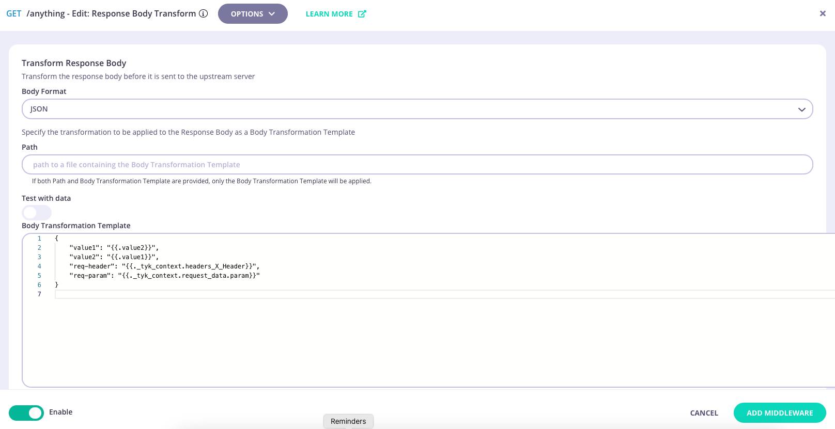Click the LEARN MORE link

[329, 14]
